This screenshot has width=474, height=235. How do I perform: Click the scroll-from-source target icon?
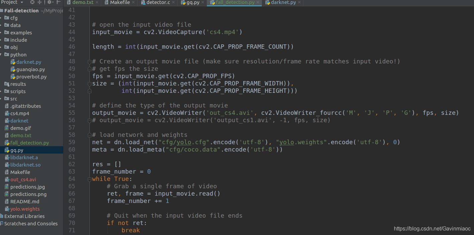click(32, 2)
